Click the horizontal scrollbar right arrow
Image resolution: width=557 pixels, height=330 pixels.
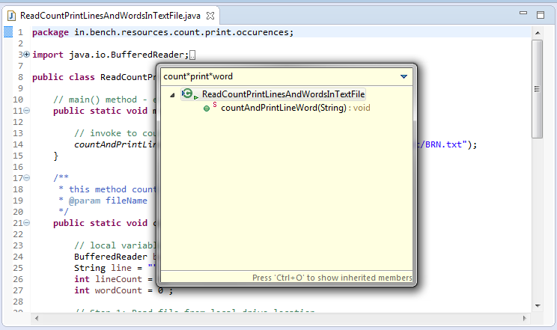point(523,319)
